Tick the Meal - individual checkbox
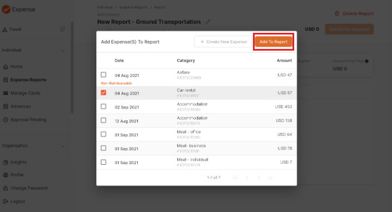 [x=103, y=162]
